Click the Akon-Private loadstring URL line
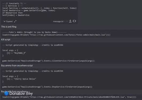 69,97
